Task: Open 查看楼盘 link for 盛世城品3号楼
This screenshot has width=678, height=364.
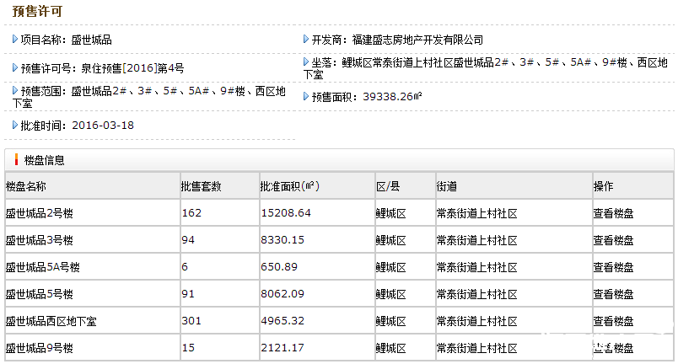Action: (613, 240)
